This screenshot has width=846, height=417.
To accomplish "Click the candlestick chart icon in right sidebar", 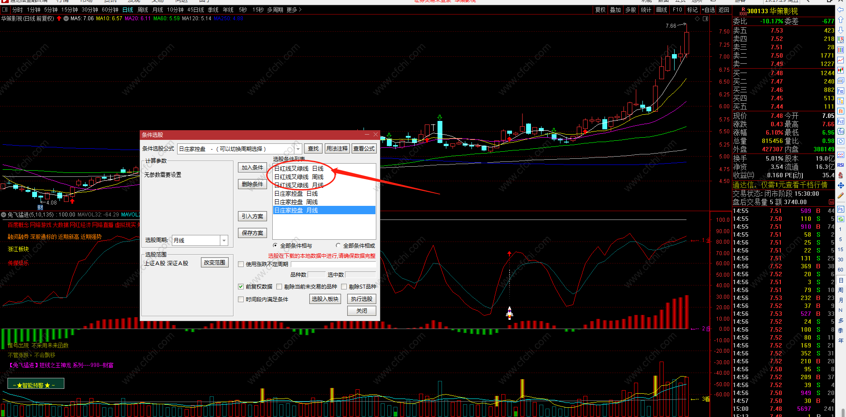I will point(841,70).
